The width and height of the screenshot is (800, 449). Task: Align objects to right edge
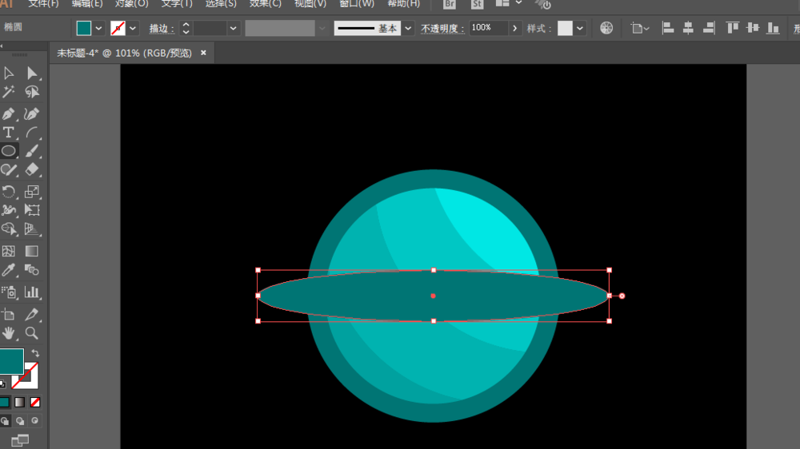tap(709, 28)
